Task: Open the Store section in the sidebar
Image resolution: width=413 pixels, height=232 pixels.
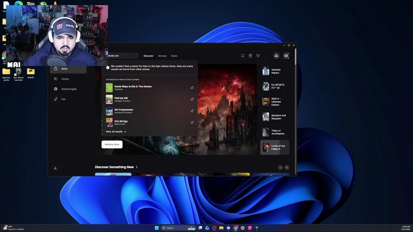Action: click(68, 69)
